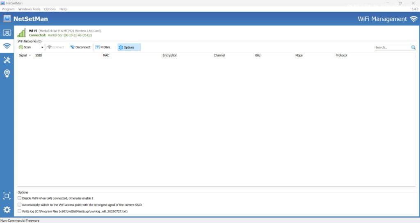The image size is (420, 223).
Task: Select the WiFi Management sidebar icon
Action: tap(7, 46)
